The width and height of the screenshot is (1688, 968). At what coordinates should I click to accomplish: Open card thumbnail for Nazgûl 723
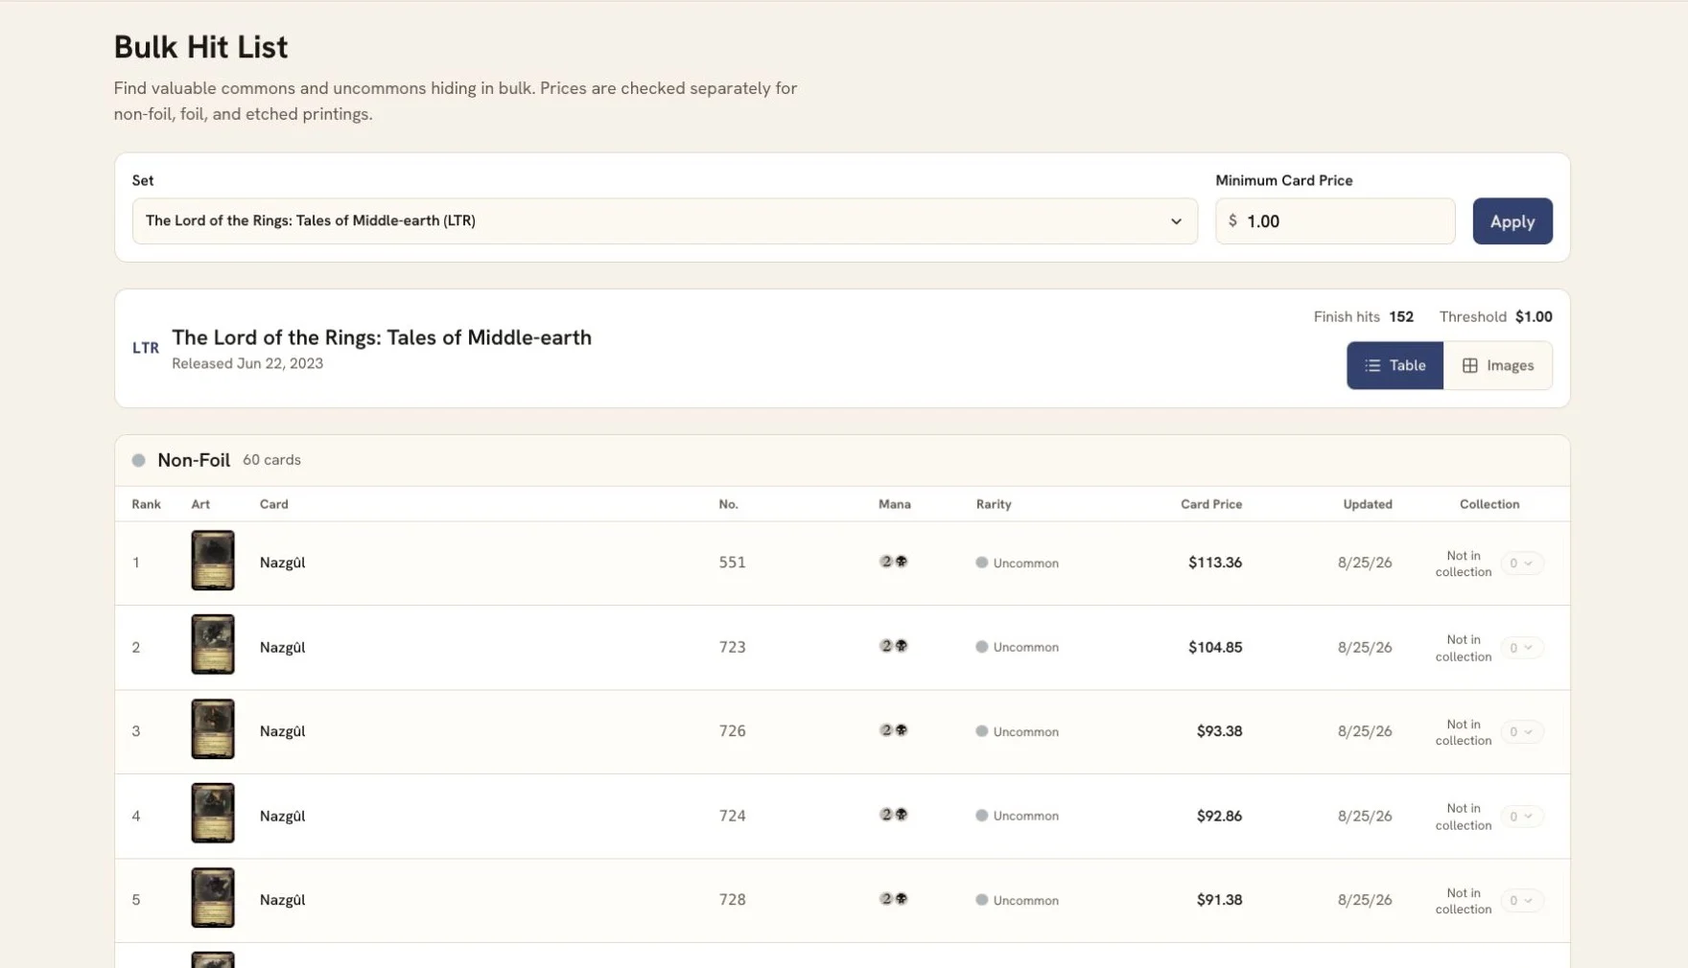(x=213, y=645)
